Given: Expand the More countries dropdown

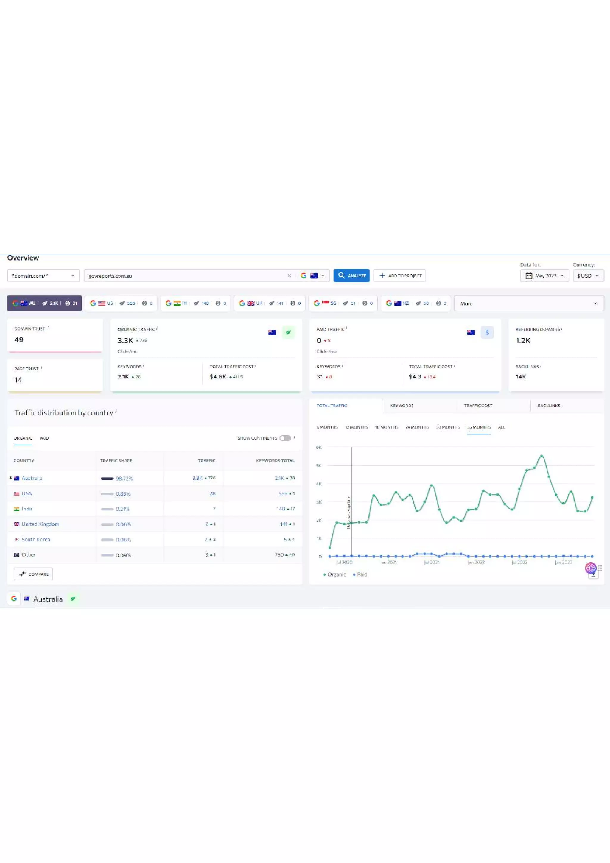Looking at the screenshot, I should (528, 303).
